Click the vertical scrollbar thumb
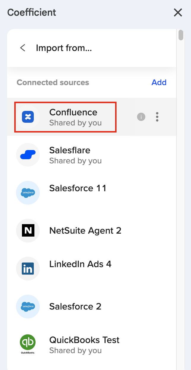The width and height of the screenshot is (191, 370). (x=181, y=35)
